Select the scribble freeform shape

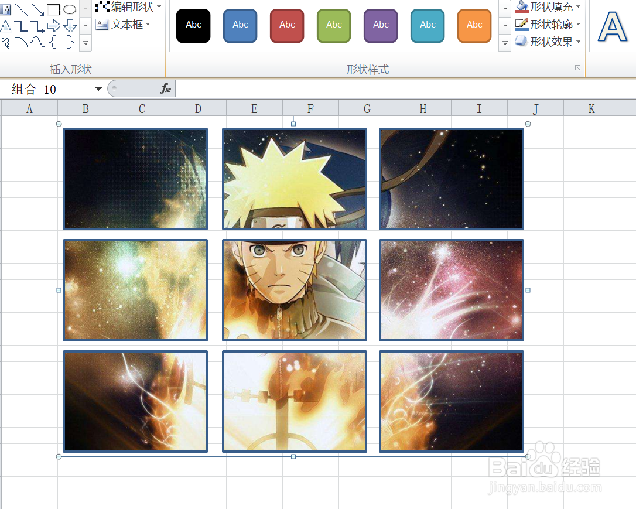tap(5, 42)
